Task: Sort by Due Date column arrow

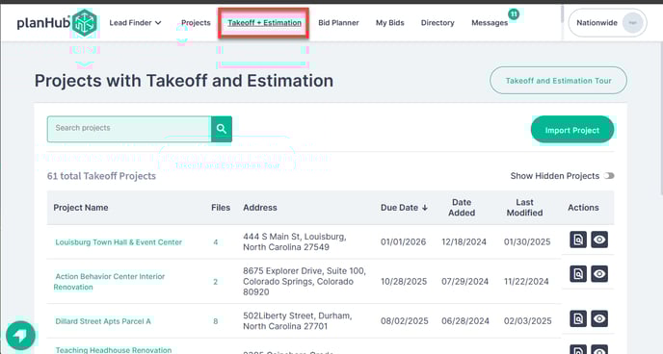Action: point(425,208)
